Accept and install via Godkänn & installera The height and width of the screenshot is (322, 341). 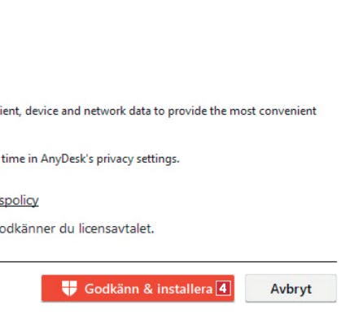[x=138, y=288]
